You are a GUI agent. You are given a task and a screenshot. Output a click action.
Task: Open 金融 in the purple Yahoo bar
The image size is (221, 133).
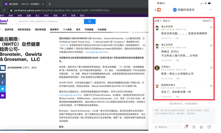coord(29,16)
